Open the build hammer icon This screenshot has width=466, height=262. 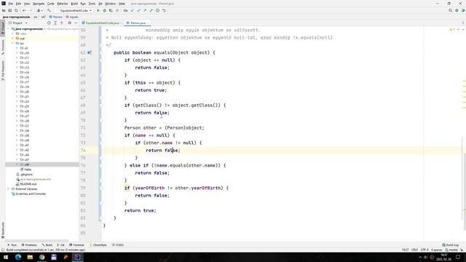tap(49, 10)
